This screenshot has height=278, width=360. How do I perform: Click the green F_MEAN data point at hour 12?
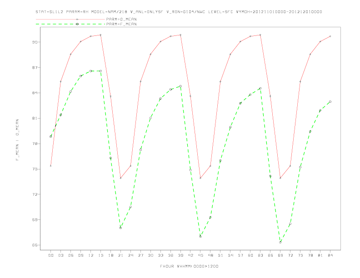pyautogui.click(x=91, y=71)
